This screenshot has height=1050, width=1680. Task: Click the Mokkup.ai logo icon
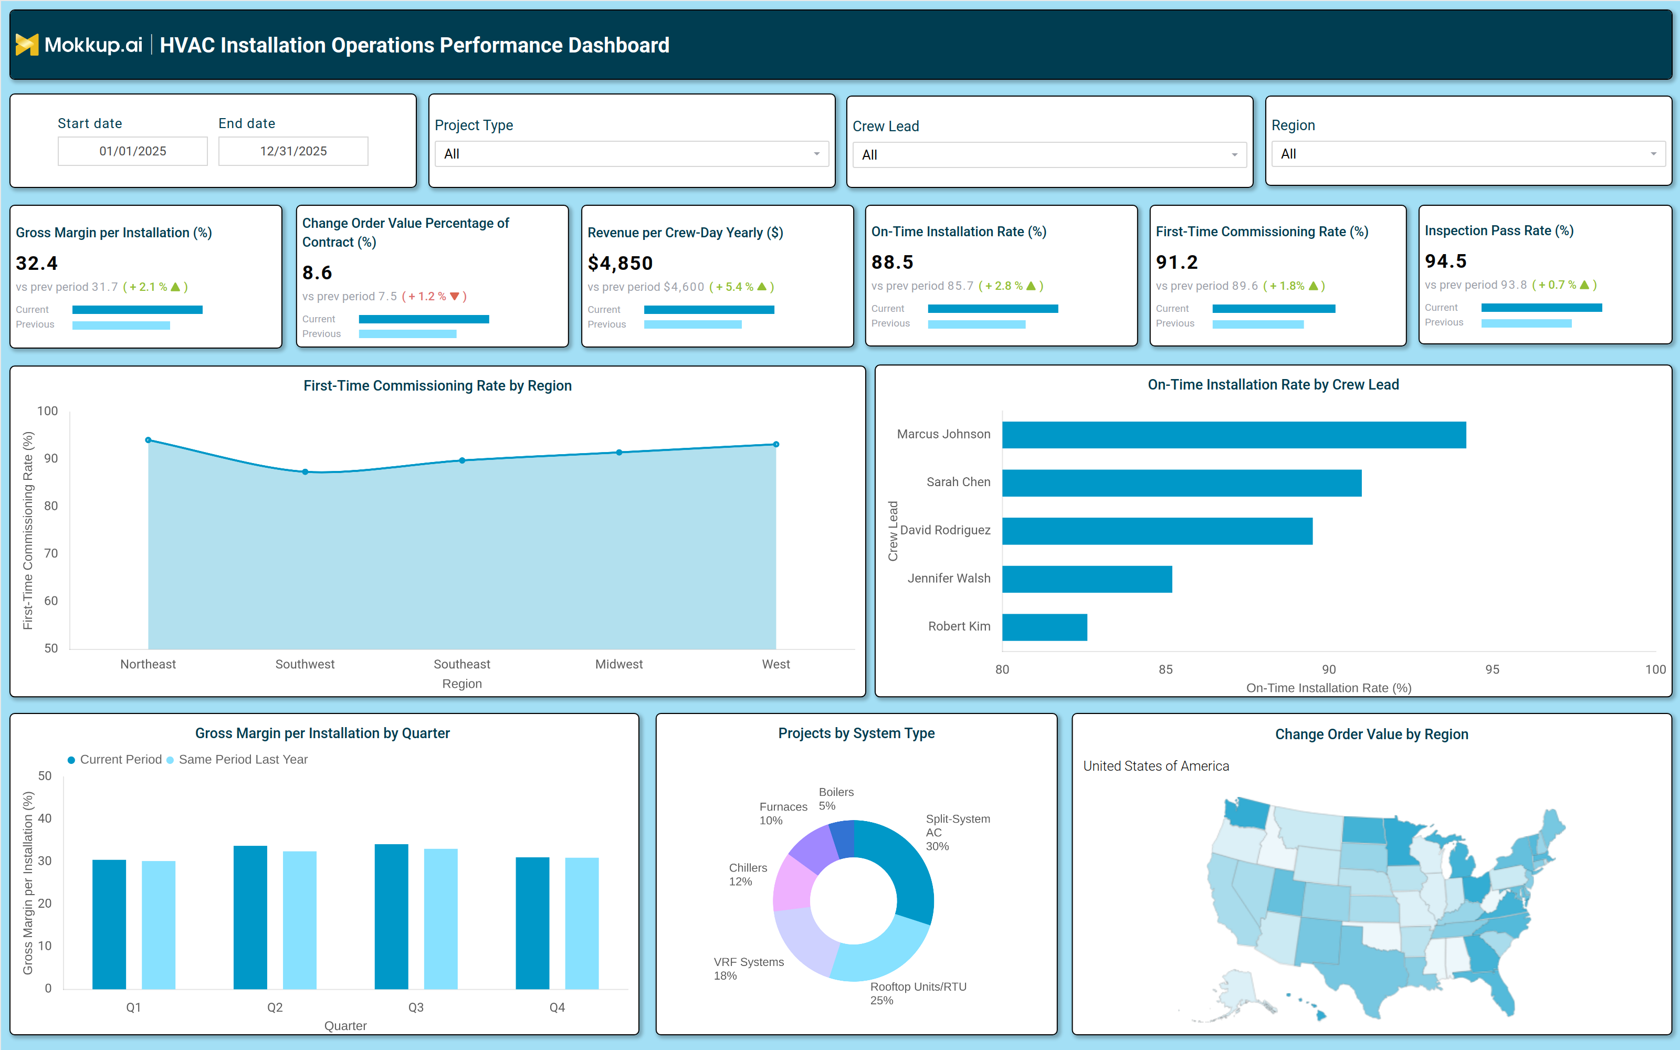(x=26, y=45)
